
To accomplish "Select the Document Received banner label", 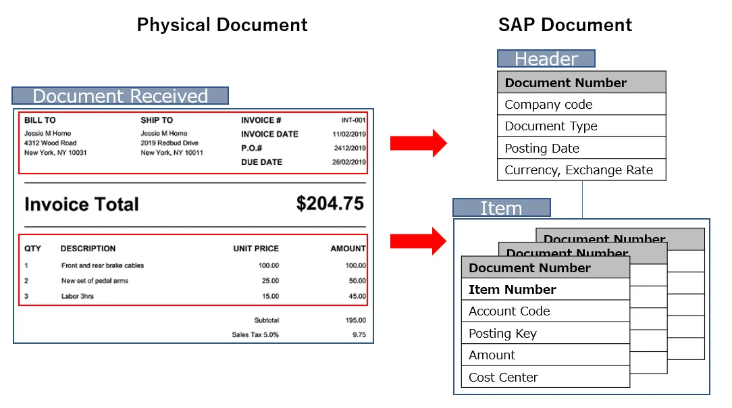I will coord(120,96).
